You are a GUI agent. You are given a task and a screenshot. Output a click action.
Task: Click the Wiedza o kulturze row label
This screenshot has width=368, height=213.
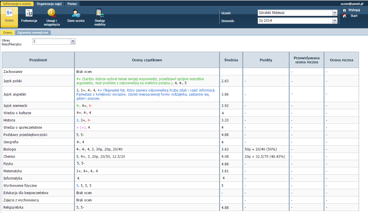coord(17,113)
